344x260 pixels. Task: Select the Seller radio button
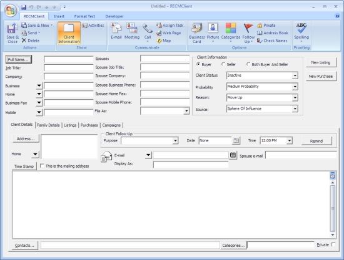pos(223,64)
